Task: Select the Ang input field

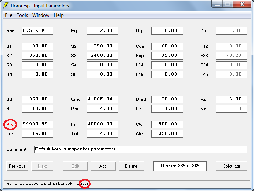Action: click(x=38, y=31)
